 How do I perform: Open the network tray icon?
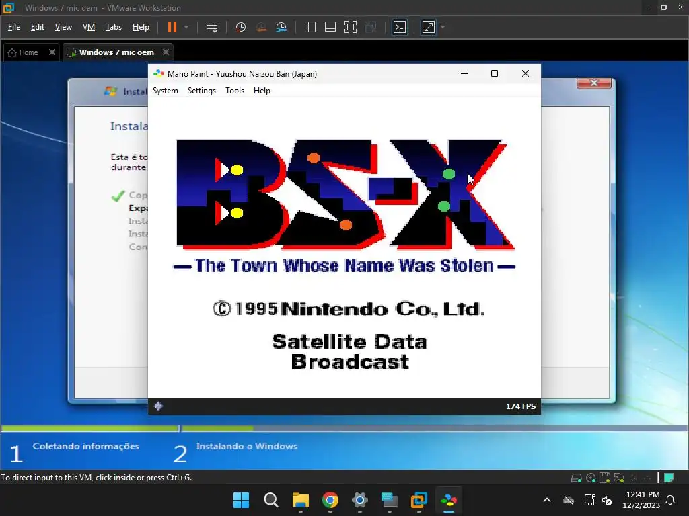tap(589, 500)
